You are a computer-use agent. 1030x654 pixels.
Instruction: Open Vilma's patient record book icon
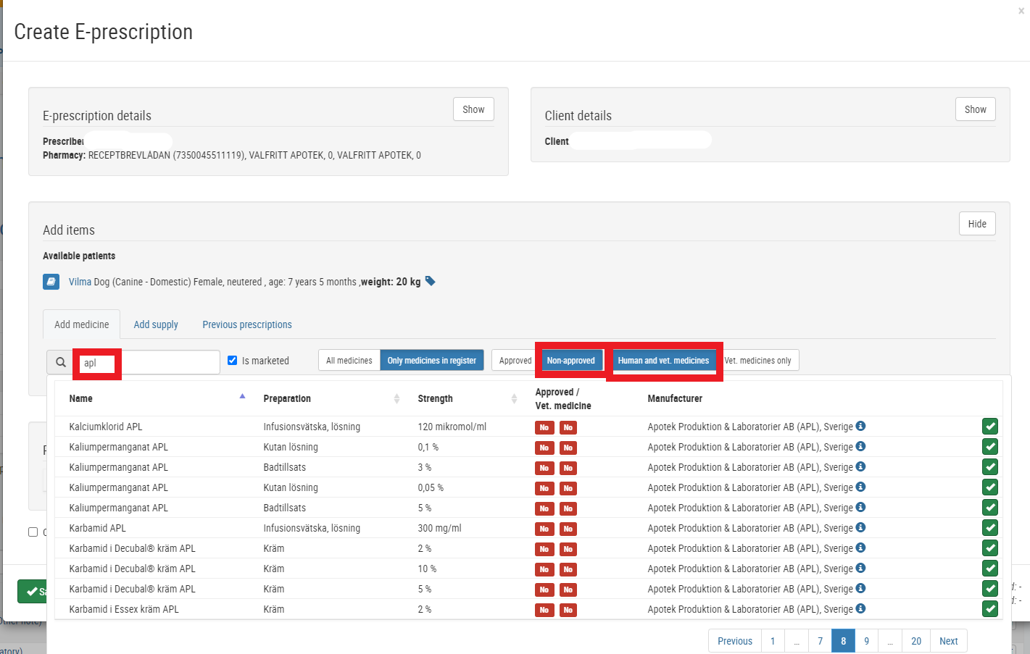(x=51, y=282)
